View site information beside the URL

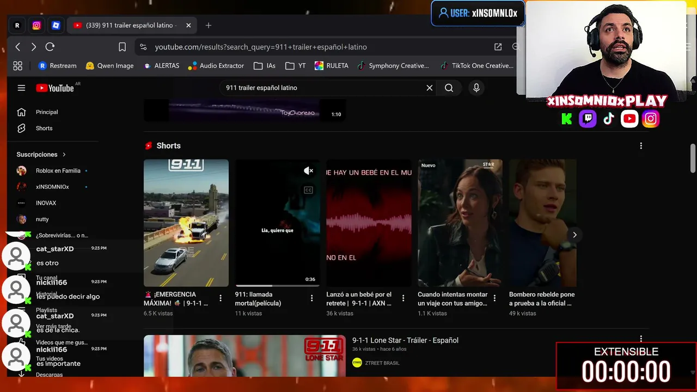click(x=143, y=47)
